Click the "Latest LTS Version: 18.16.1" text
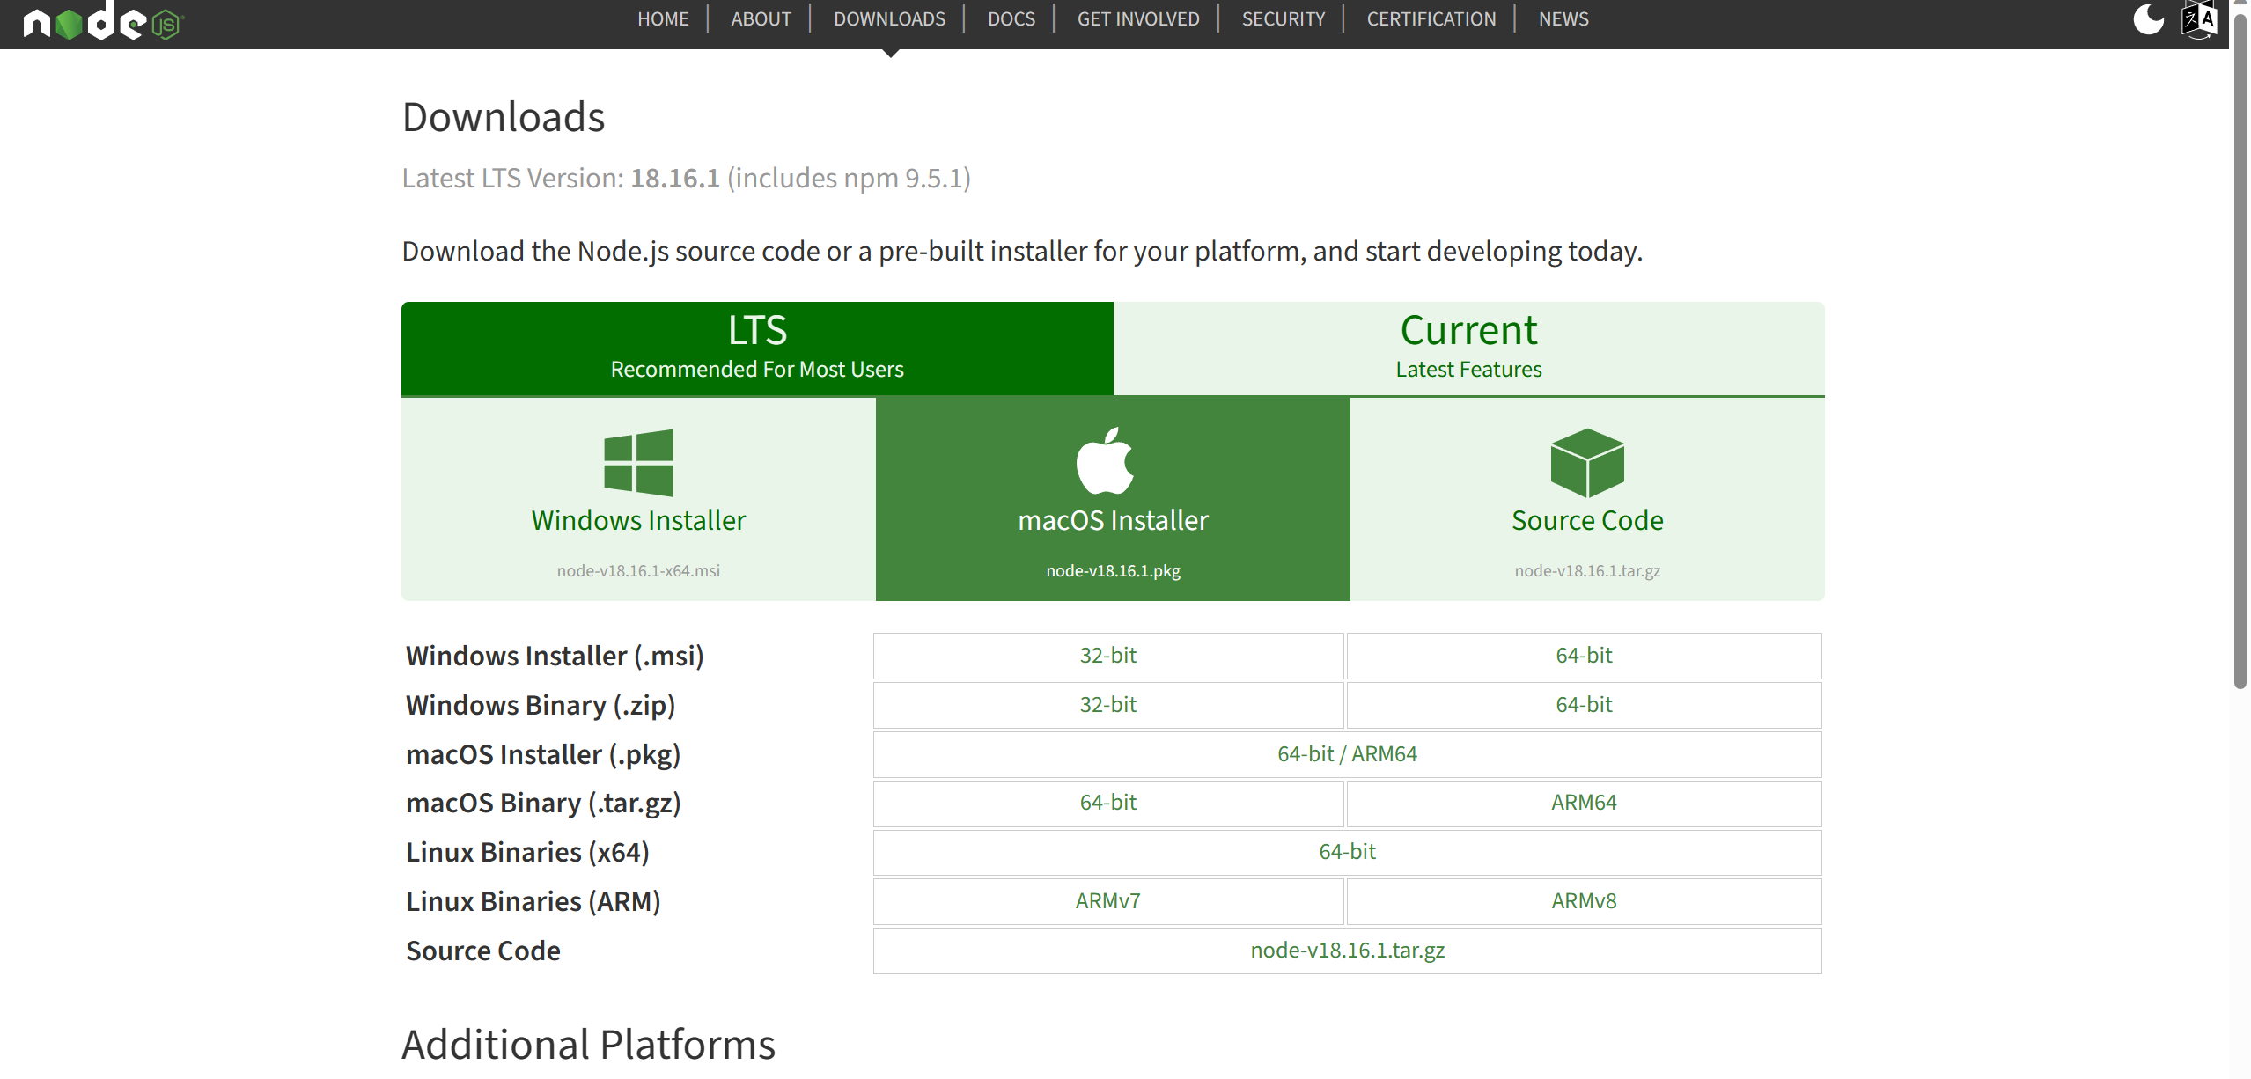The height and width of the screenshot is (1079, 2251). (x=561, y=179)
